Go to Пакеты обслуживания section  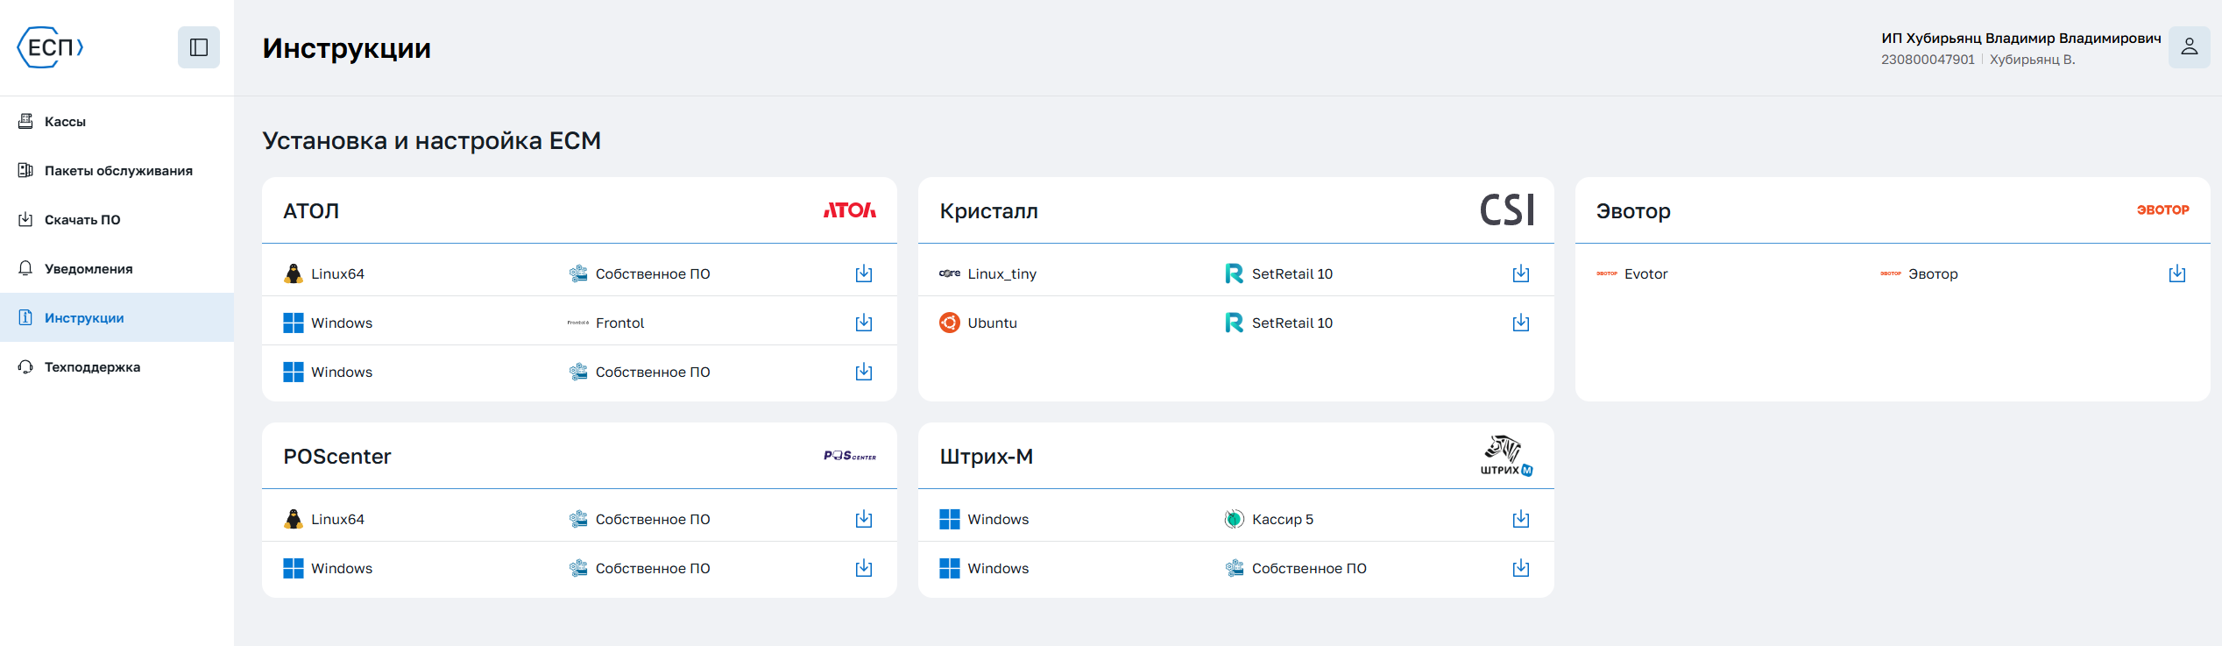[118, 171]
